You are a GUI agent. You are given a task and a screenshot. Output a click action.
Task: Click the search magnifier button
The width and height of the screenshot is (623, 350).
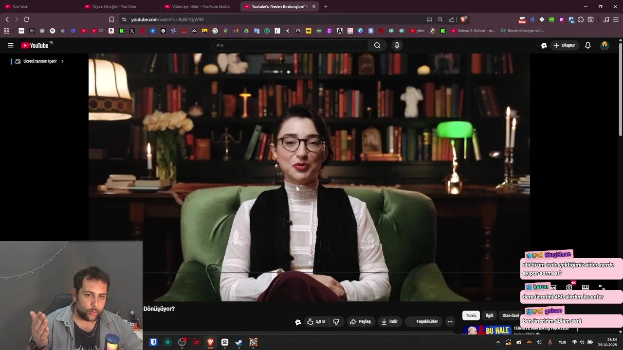coord(377,45)
